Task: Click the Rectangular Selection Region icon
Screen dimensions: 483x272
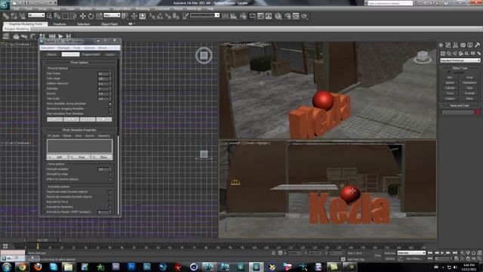Action: click(x=66, y=16)
